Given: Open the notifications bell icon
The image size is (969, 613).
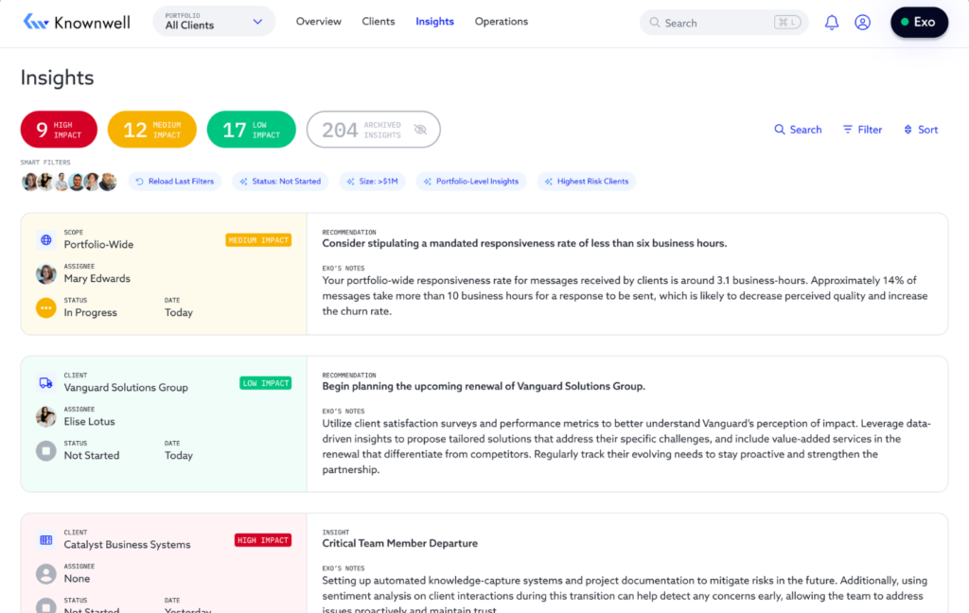Looking at the screenshot, I should point(831,22).
